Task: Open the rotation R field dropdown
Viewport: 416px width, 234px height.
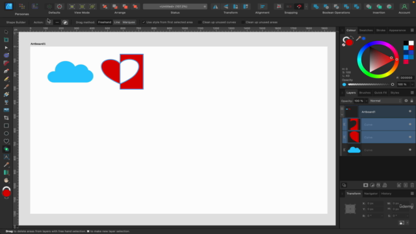Action: (382, 216)
